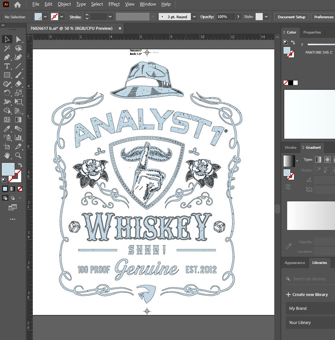Choose the linear gradient type button
The width and height of the screenshot is (335, 340).
318,160
